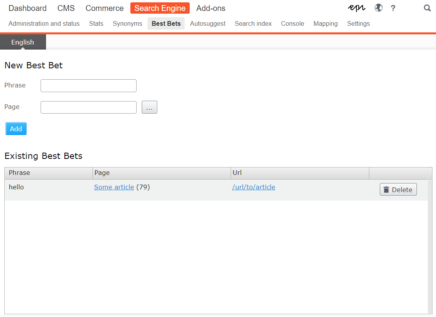Open the Search index section
The image size is (436, 317).
click(x=253, y=24)
